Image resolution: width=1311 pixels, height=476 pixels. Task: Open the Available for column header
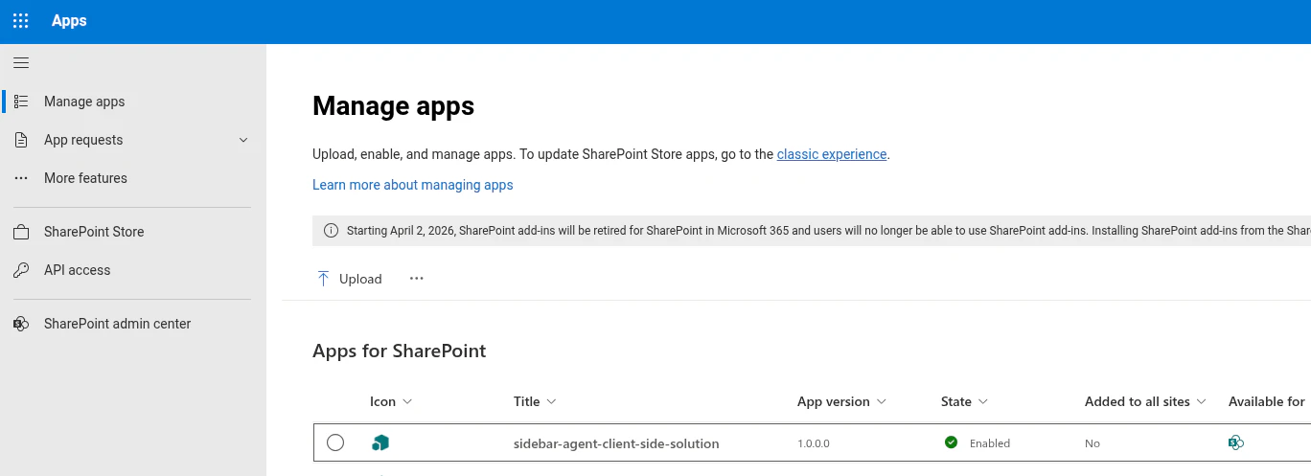coord(1267,402)
